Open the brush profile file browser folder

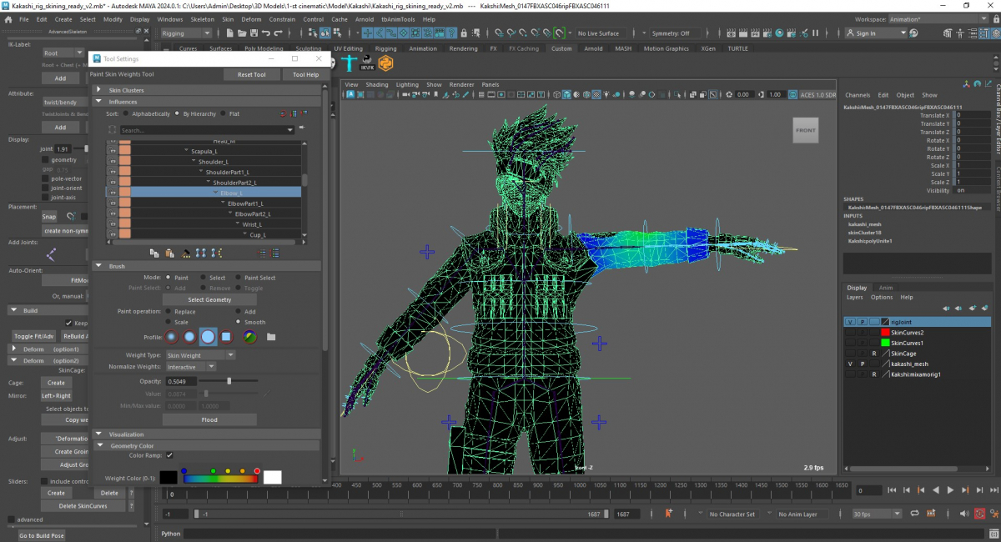[271, 337]
